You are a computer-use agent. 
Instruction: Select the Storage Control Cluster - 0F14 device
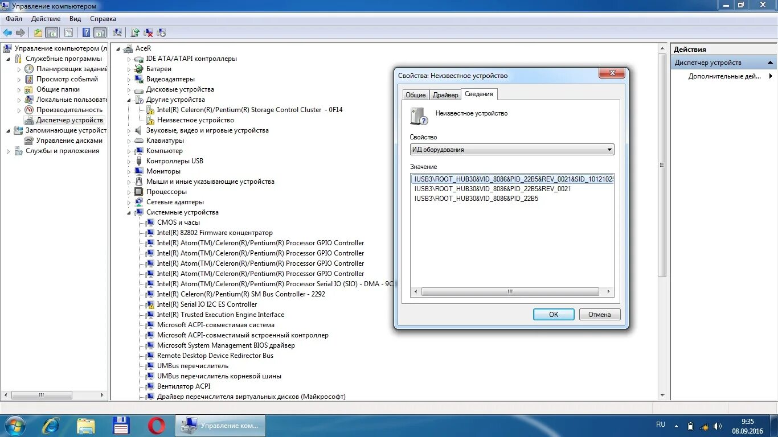pyautogui.click(x=249, y=110)
